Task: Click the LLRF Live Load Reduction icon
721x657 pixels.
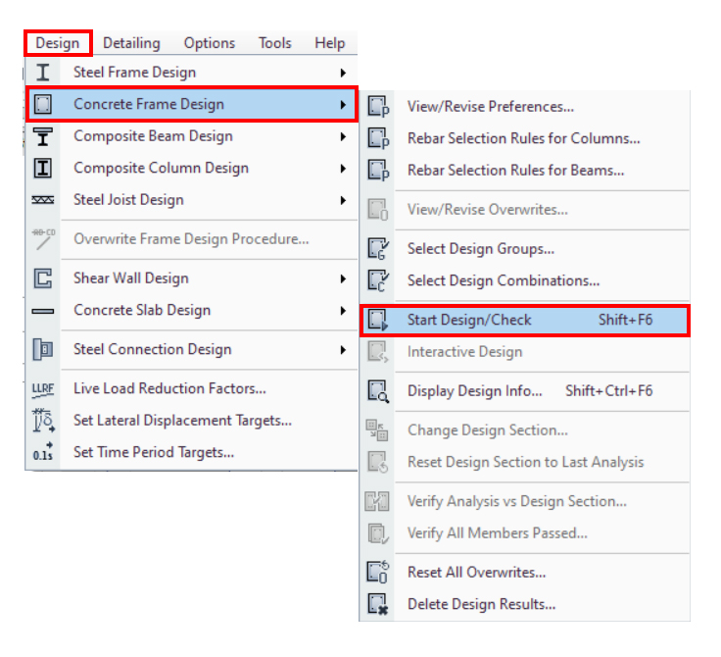Action: coord(43,389)
